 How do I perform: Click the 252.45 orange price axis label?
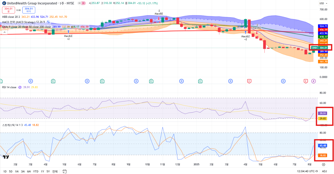tap(323, 55)
